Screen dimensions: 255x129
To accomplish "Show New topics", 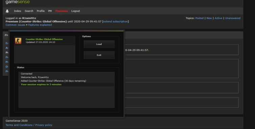I will 209,18.
